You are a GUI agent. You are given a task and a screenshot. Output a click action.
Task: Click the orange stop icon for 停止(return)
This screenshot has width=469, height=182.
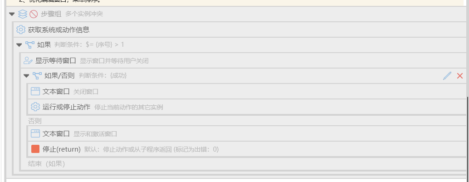click(x=35, y=149)
